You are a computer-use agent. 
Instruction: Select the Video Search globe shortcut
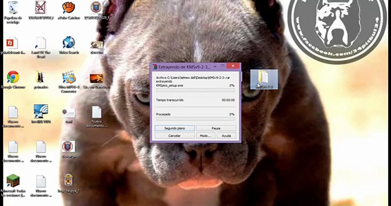coord(69,42)
